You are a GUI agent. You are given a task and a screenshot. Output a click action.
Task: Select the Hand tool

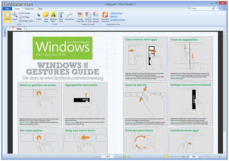[x=8, y=17]
